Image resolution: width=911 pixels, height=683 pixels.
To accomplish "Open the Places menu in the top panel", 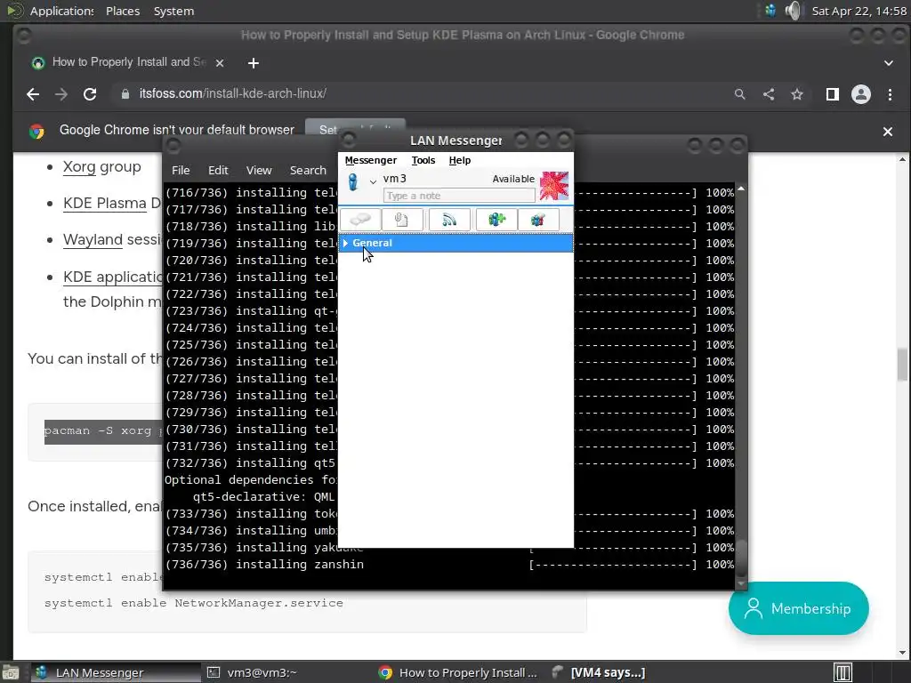I will 123,11.
